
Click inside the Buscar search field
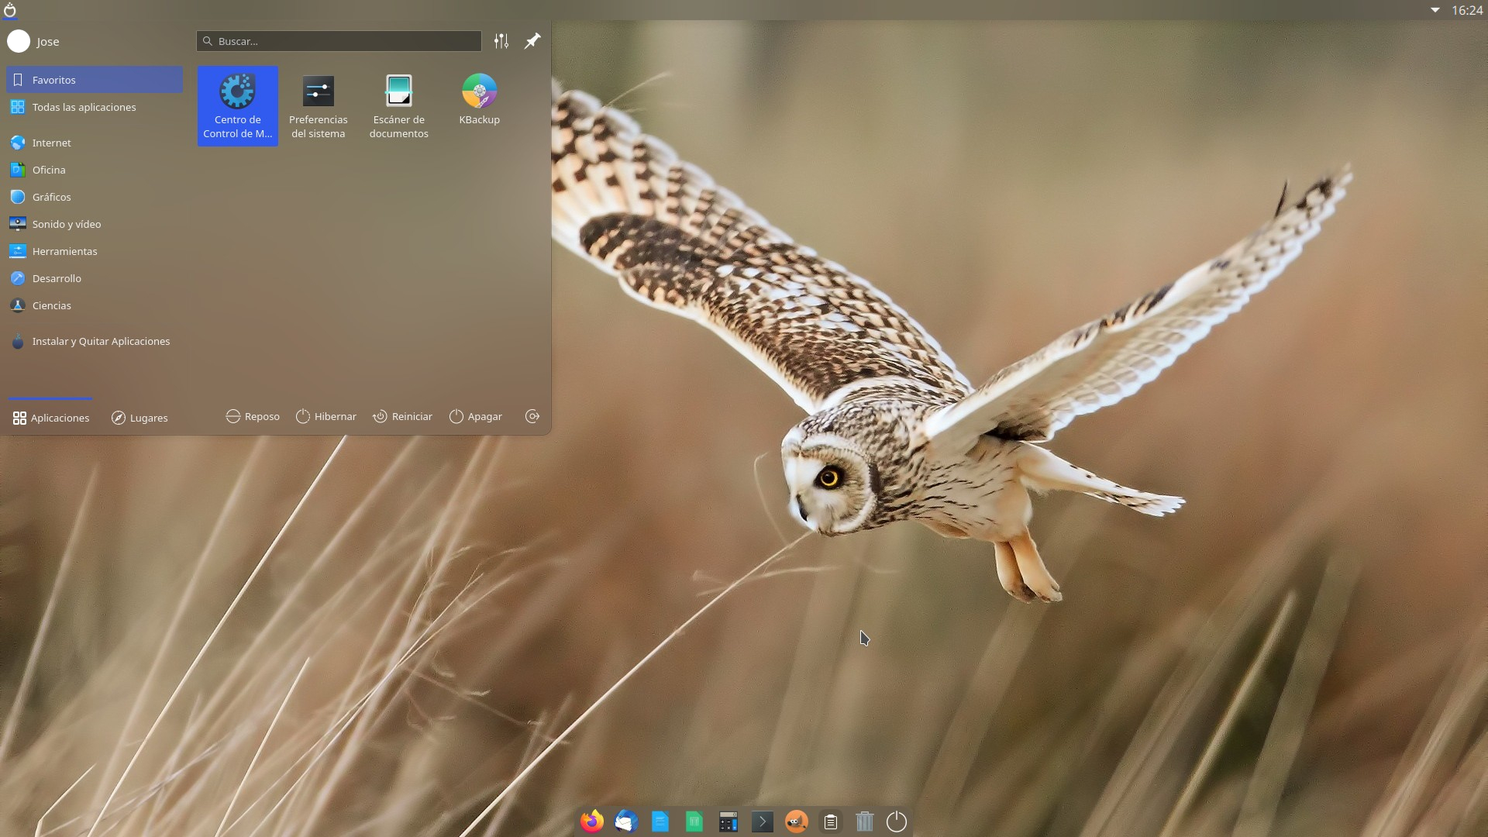[x=339, y=41]
